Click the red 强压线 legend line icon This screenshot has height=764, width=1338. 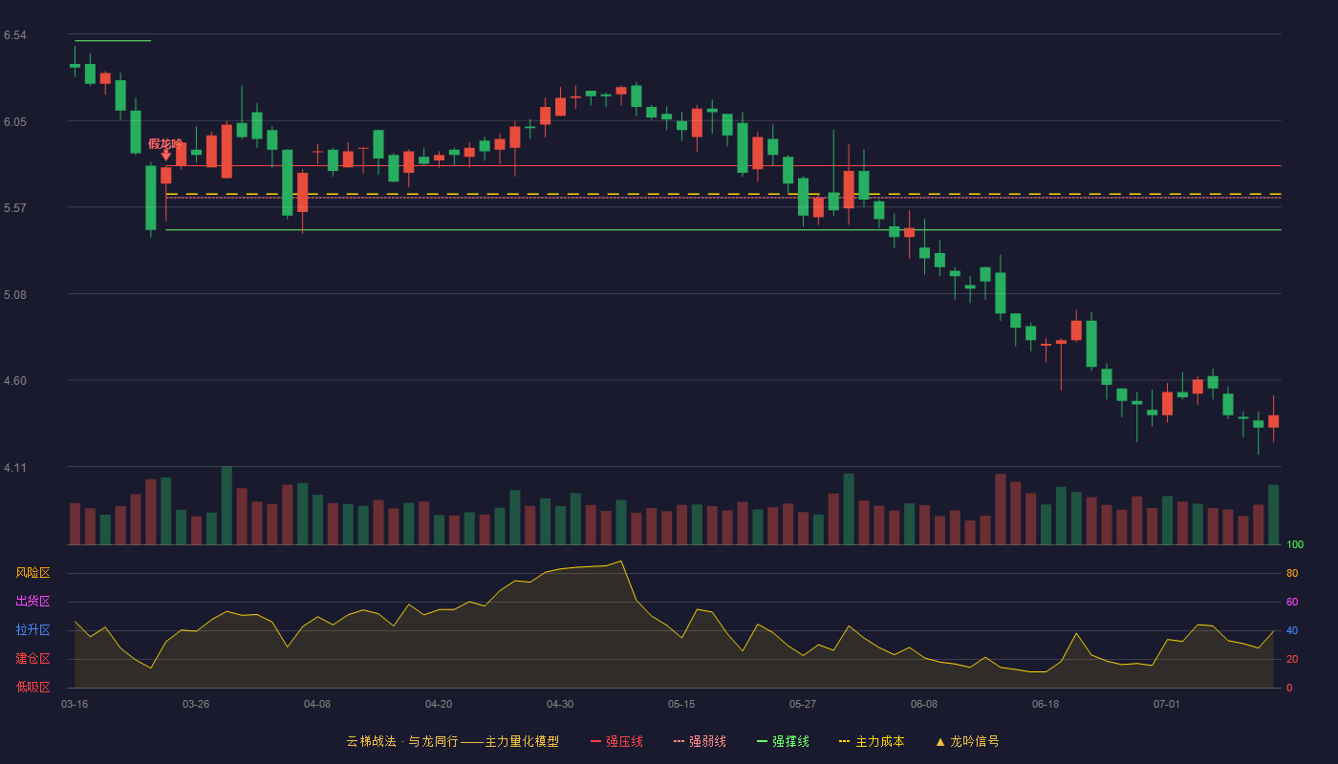(x=595, y=741)
